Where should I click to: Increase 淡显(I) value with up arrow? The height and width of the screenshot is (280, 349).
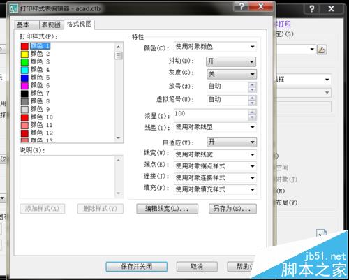(x=253, y=112)
